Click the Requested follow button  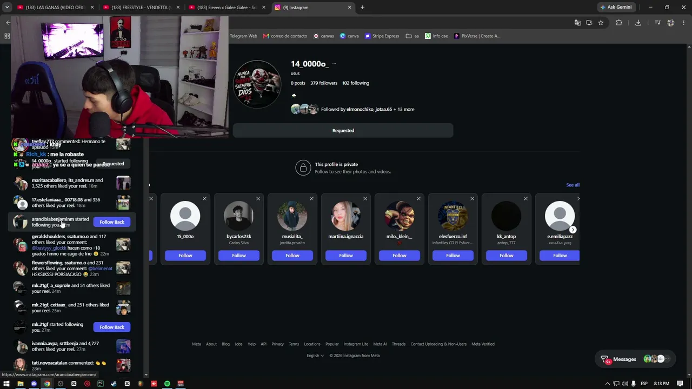(343, 130)
